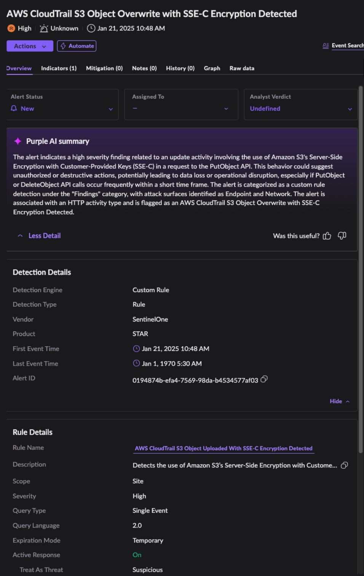Click the Automate button
The height and width of the screenshot is (576, 364).
click(x=77, y=46)
